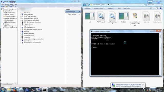Image resolution: width=164 pixels, height=92 pixels.
Task: Click Win7 (C:) in the address breadcrumb
Action: pos(105,5)
